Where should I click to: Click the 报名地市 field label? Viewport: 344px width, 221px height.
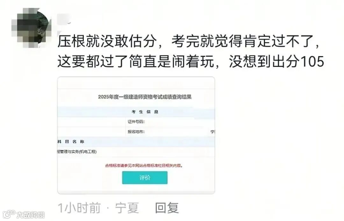pyautogui.click(x=136, y=132)
